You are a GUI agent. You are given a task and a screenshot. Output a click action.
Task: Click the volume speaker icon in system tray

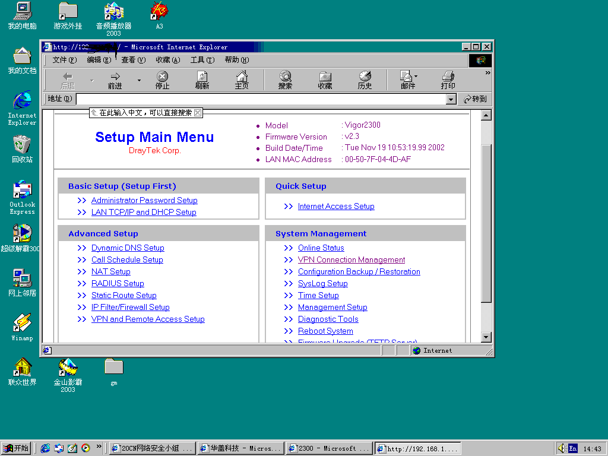point(561,448)
